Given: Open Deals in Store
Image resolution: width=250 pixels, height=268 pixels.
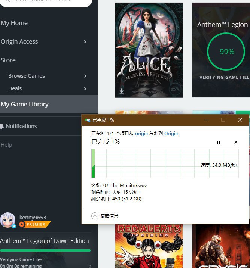Looking at the screenshot, I should 15,88.
